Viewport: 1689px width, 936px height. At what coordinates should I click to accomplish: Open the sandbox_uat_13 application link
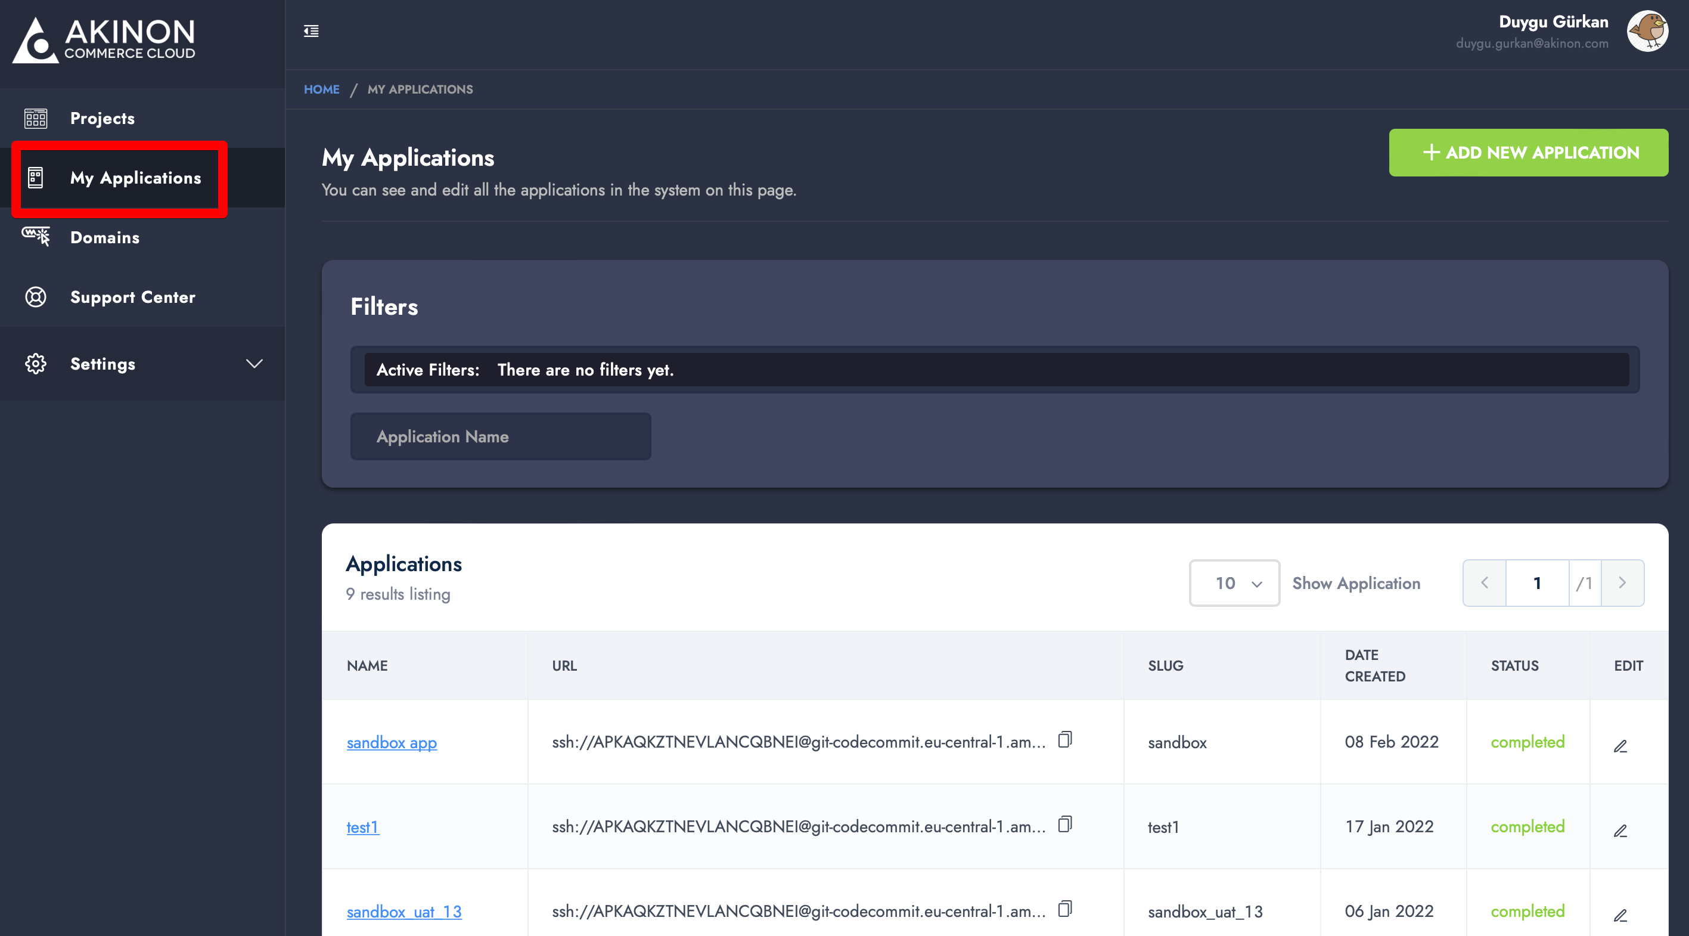coord(404,912)
